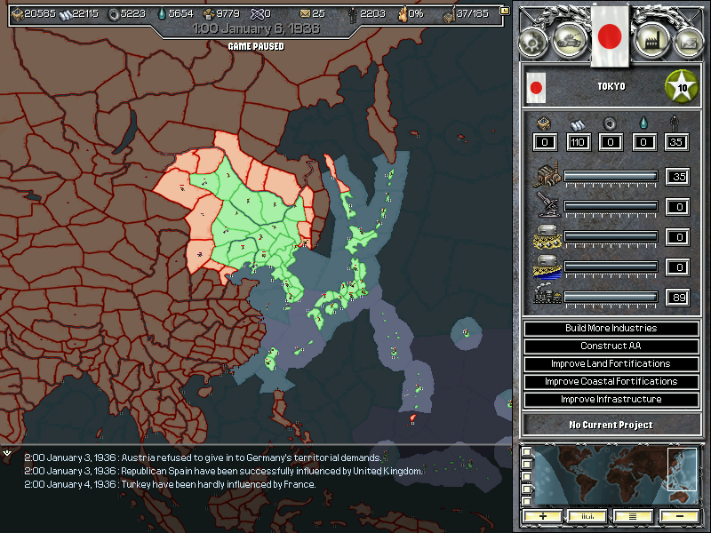Screen dimensions: 711x533
Task: Click the world minimap thumbnail
Action: tap(614, 476)
